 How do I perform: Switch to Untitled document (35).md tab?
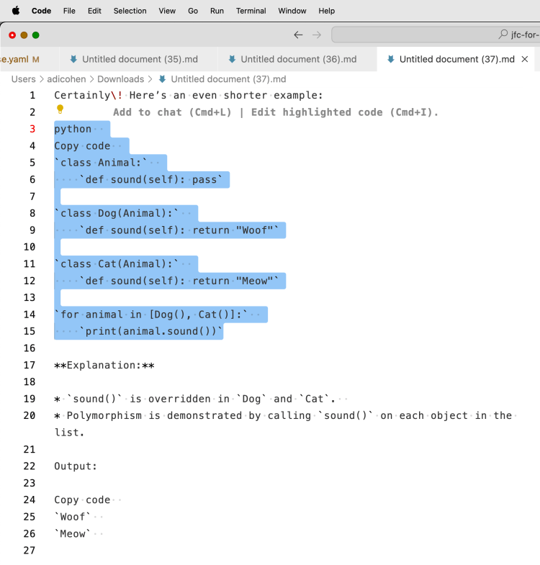pos(138,59)
